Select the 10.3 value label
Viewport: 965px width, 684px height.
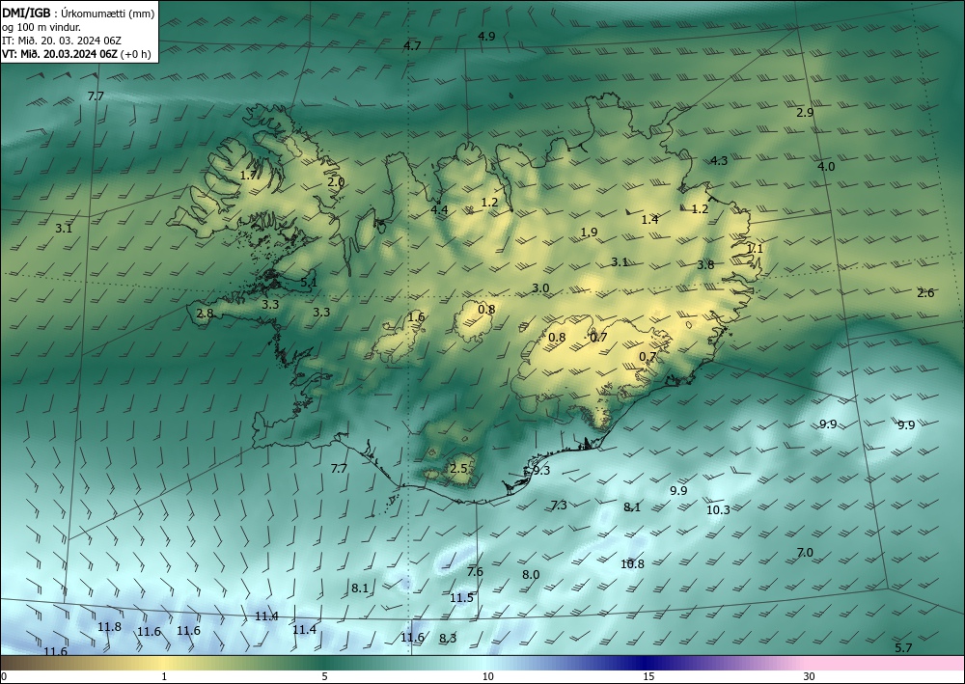[718, 509]
